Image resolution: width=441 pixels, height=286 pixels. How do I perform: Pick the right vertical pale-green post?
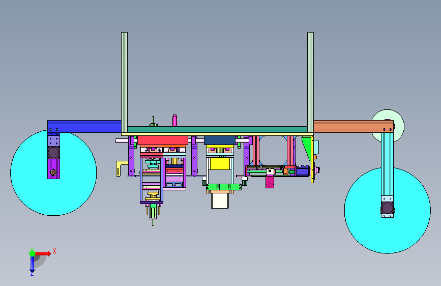(x=310, y=82)
